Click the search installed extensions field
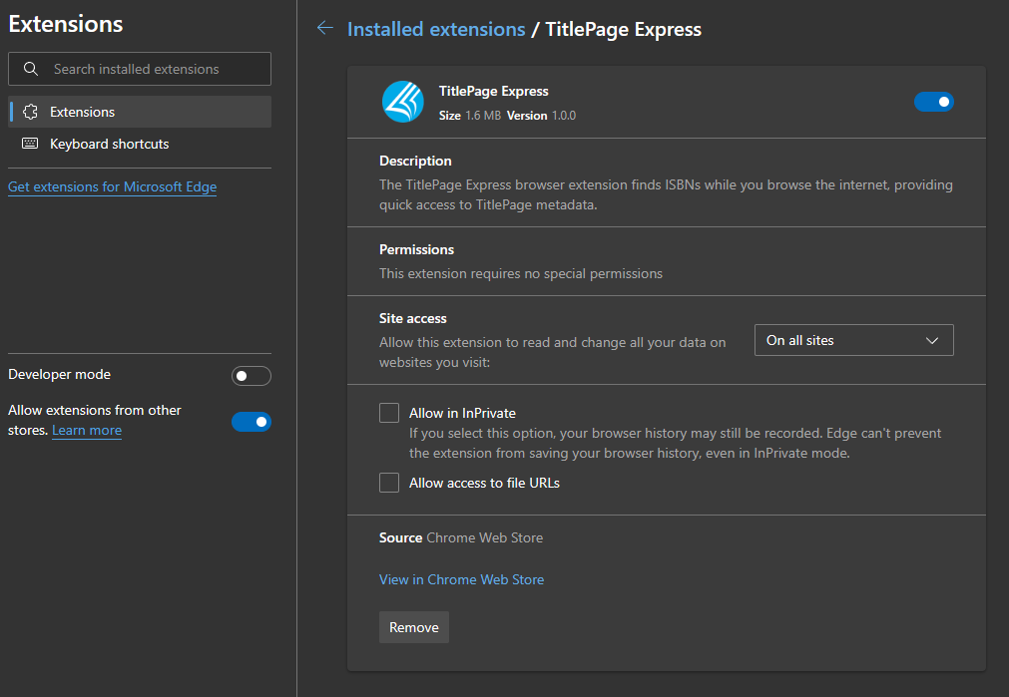The image size is (1009, 697). click(140, 68)
